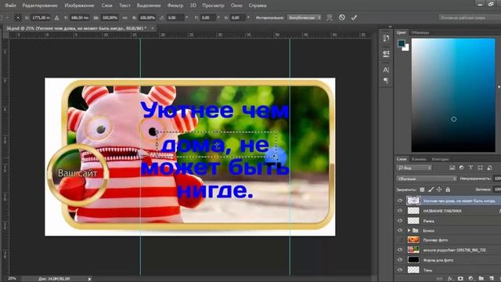Open the Редактирование menu
Image resolution: width=501 pixels, height=282 pixels.
click(x=40, y=5)
